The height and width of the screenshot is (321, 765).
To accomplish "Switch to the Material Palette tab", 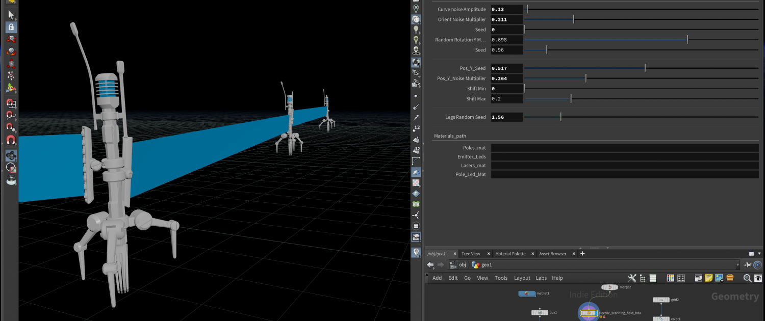I will [x=510, y=254].
